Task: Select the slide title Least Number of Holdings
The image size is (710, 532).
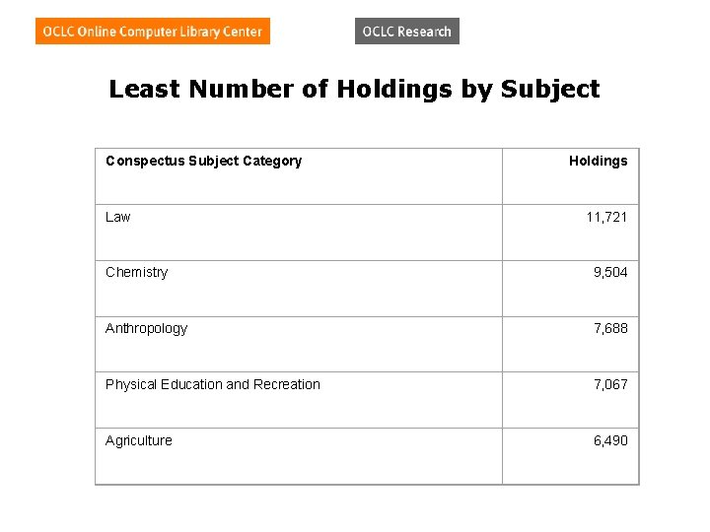Action: (x=355, y=89)
